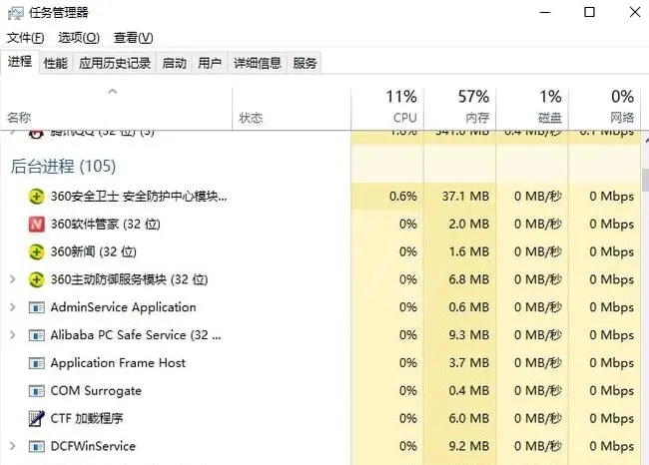649x465 pixels.
Task: Click the 360软件管家 red icon
Action: pos(37,225)
